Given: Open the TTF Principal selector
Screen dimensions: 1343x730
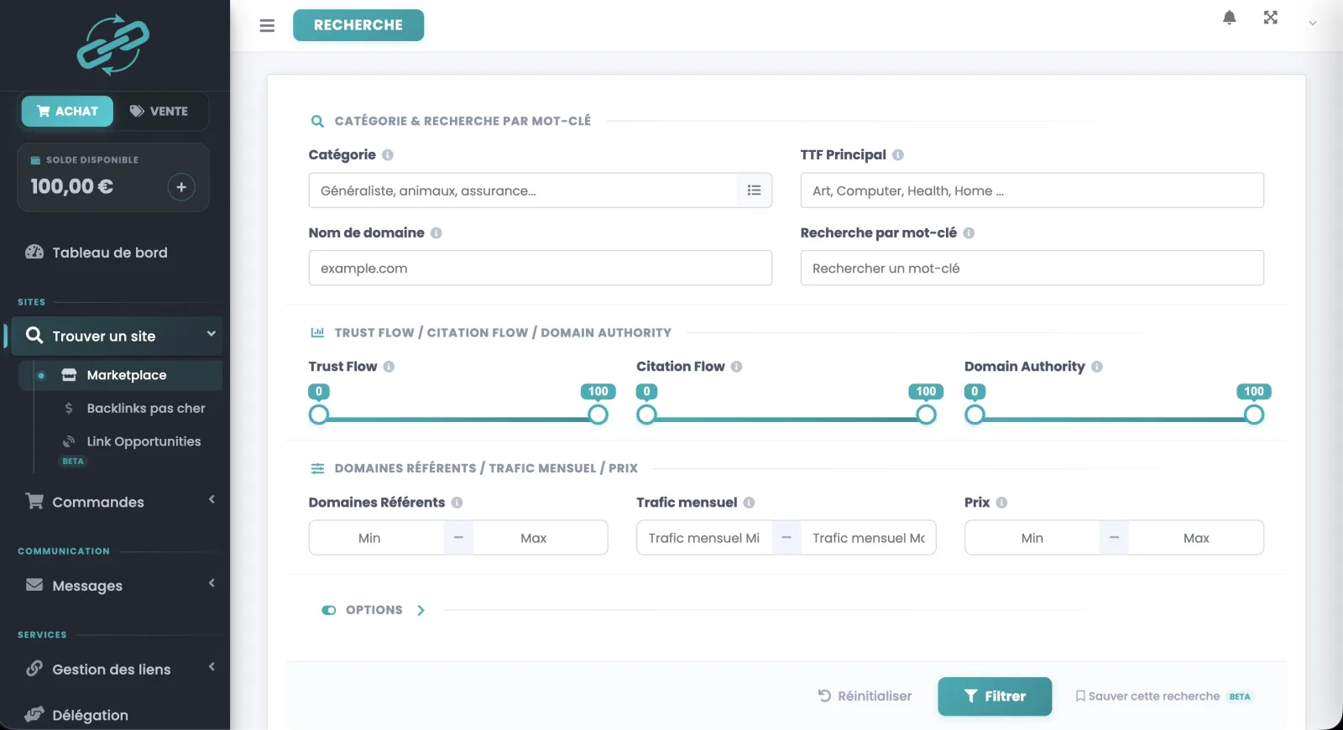Looking at the screenshot, I should pos(1032,190).
